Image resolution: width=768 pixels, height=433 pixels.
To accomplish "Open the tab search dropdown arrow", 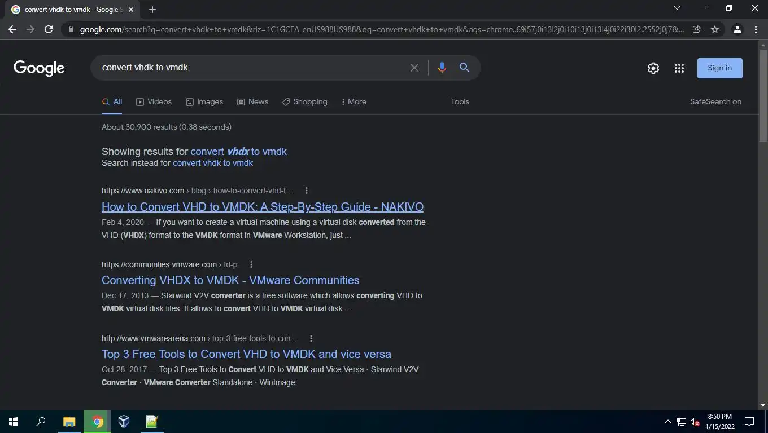I will pos(677,8).
